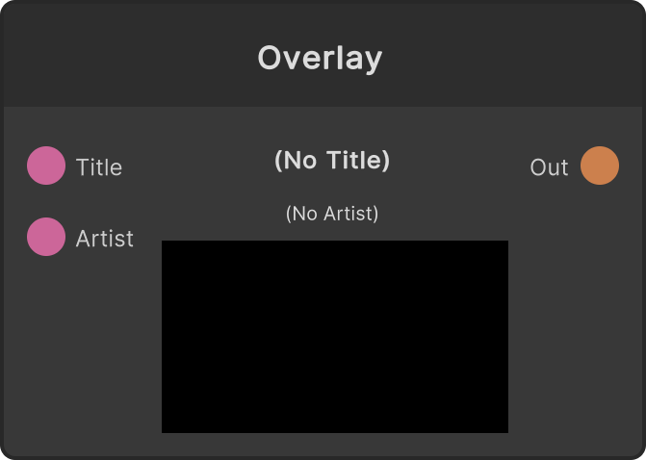Click the word Overlay in the header

[321, 59]
